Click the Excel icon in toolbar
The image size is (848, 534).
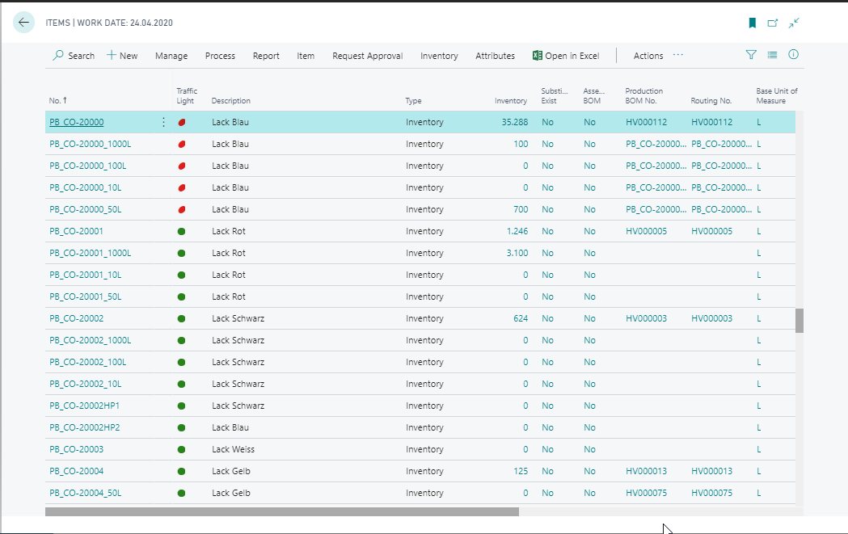[537, 56]
